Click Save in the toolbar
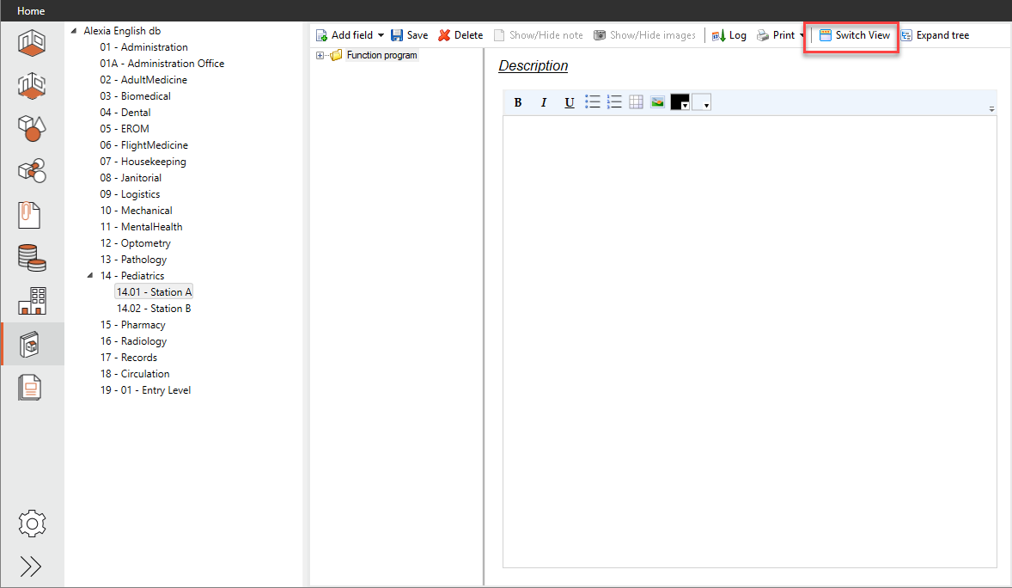Image resolution: width=1012 pixels, height=588 pixels. [x=410, y=35]
